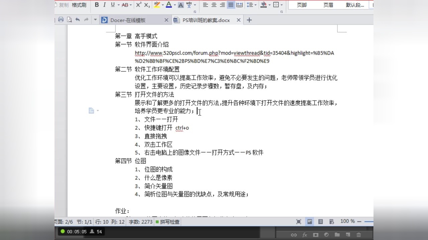Switch to outline view
Image resolution: width=428 pixels, height=240 pixels.
point(320,221)
